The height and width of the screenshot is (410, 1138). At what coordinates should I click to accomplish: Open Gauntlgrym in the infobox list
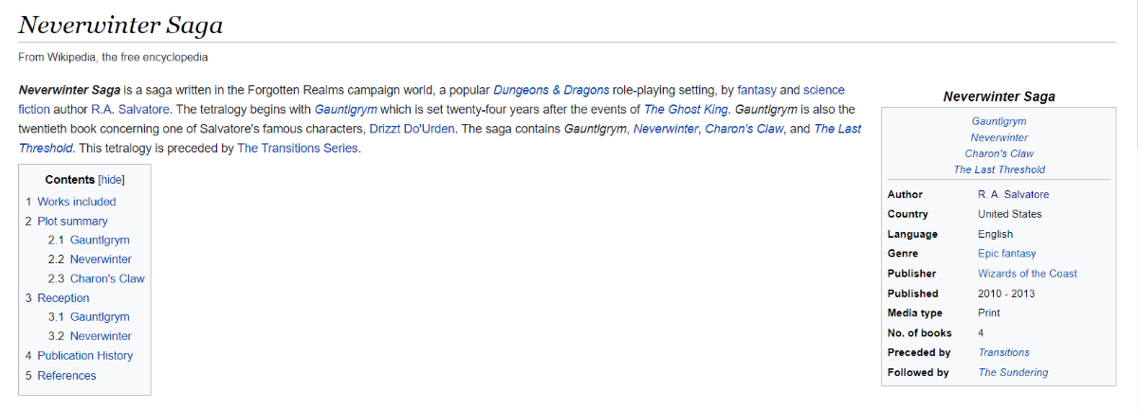999,121
